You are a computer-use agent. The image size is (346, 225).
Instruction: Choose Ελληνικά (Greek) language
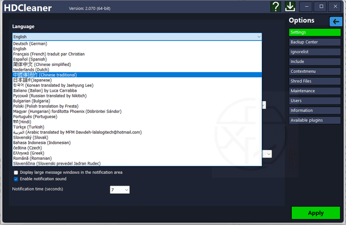point(137,153)
